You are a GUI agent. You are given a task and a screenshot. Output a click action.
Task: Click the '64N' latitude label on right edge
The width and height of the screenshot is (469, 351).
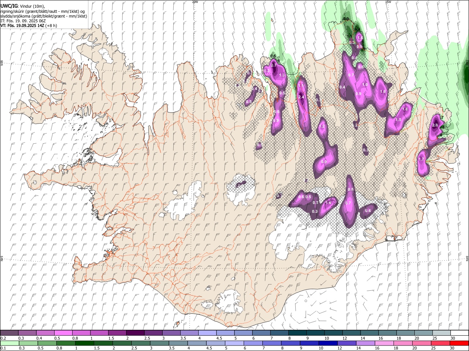tap(467, 258)
